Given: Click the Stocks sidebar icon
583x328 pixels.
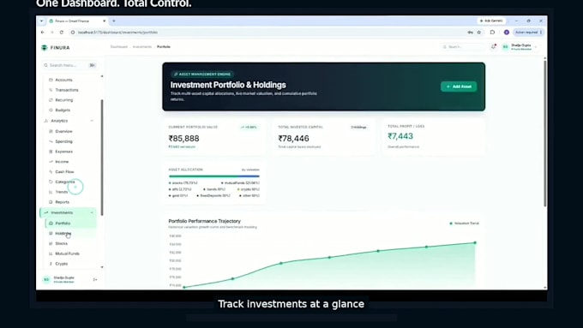Looking at the screenshot, I should click(51, 243).
